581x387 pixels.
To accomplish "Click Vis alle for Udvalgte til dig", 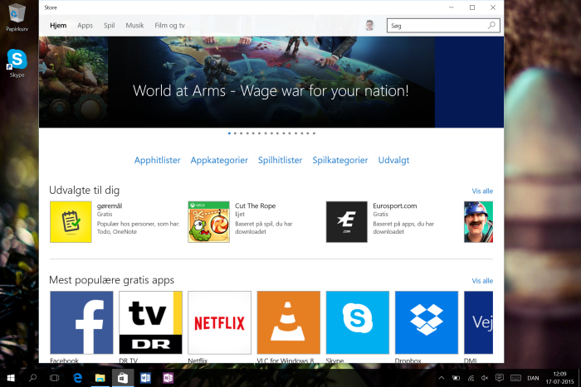I will [482, 191].
